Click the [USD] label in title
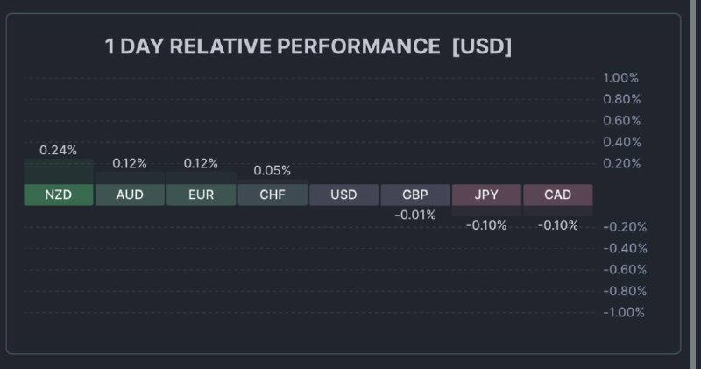Viewport: 701px width, 369px height. (481, 46)
